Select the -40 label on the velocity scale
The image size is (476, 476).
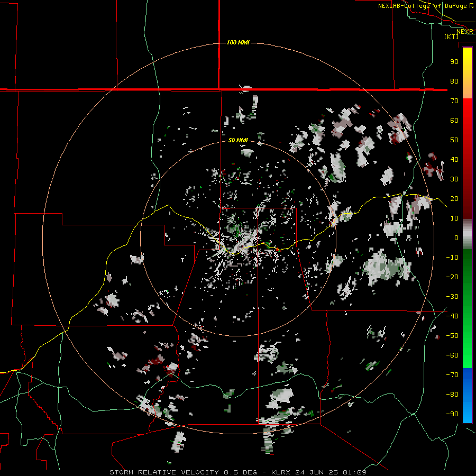pyautogui.click(x=452, y=316)
